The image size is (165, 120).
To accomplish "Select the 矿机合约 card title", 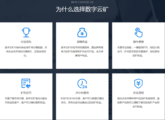I will click(26, 93).
